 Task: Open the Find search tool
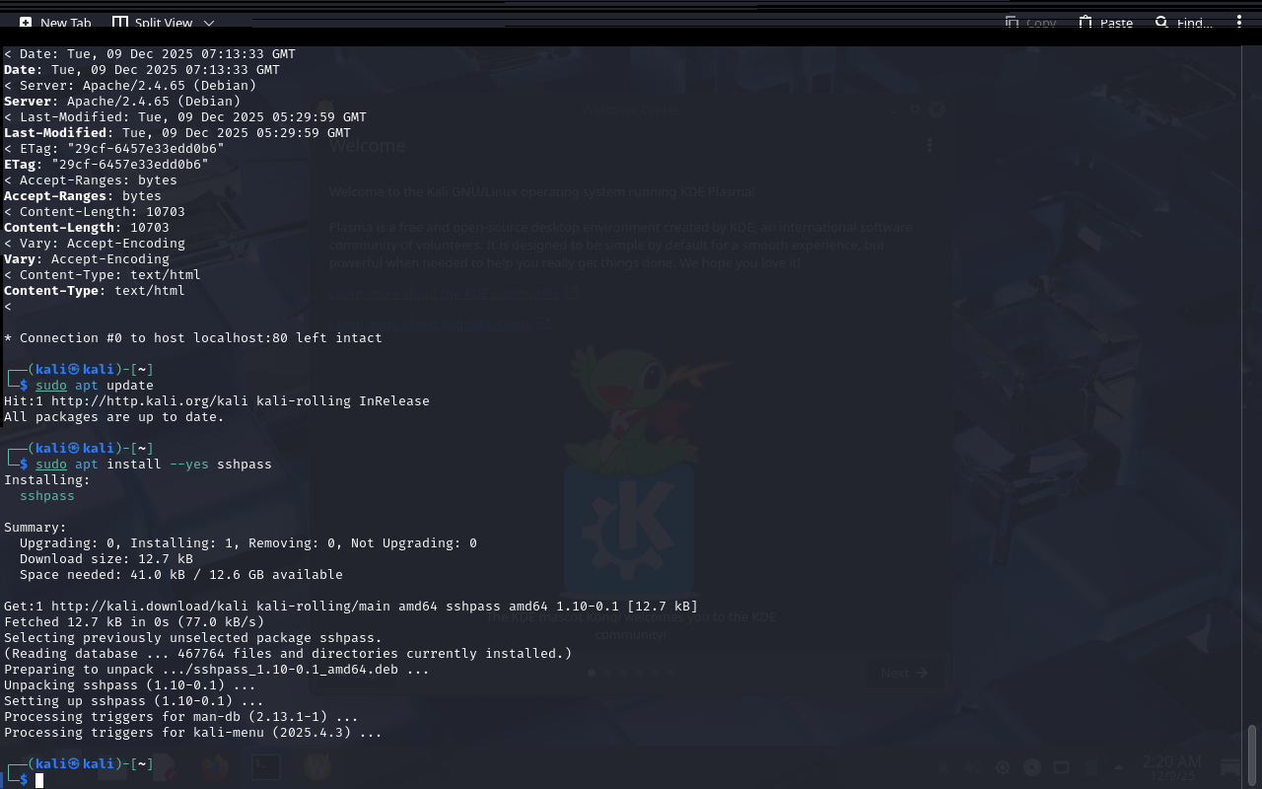pos(1183,23)
